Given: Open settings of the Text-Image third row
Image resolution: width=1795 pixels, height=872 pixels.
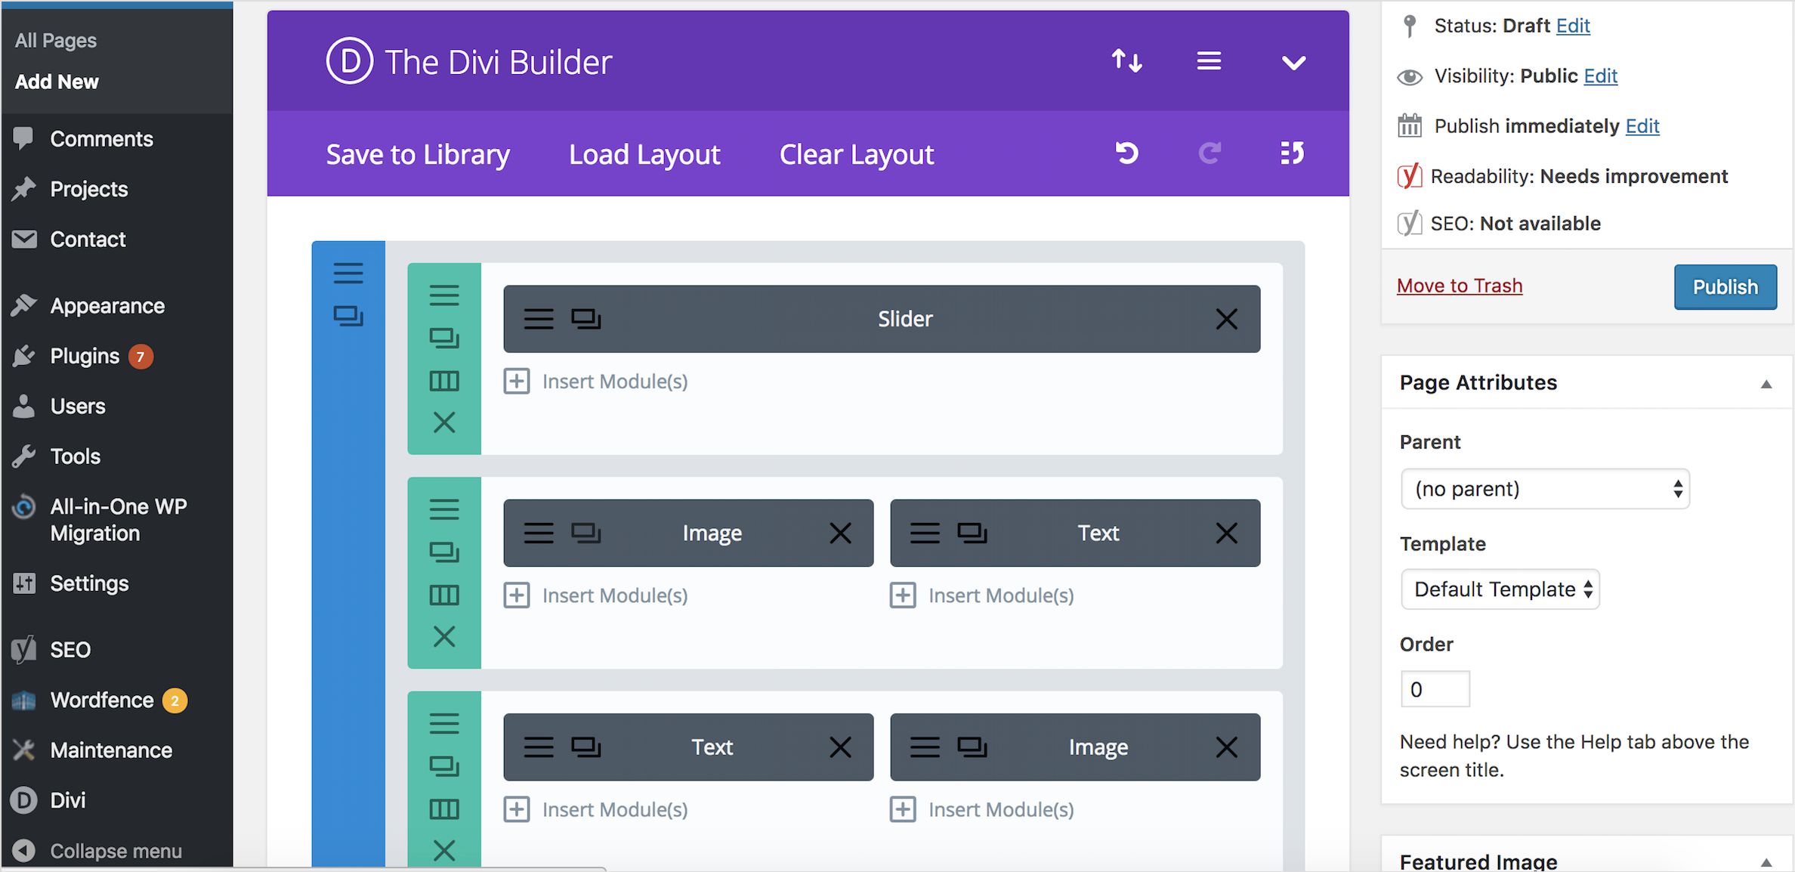Looking at the screenshot, I should 444,724.
